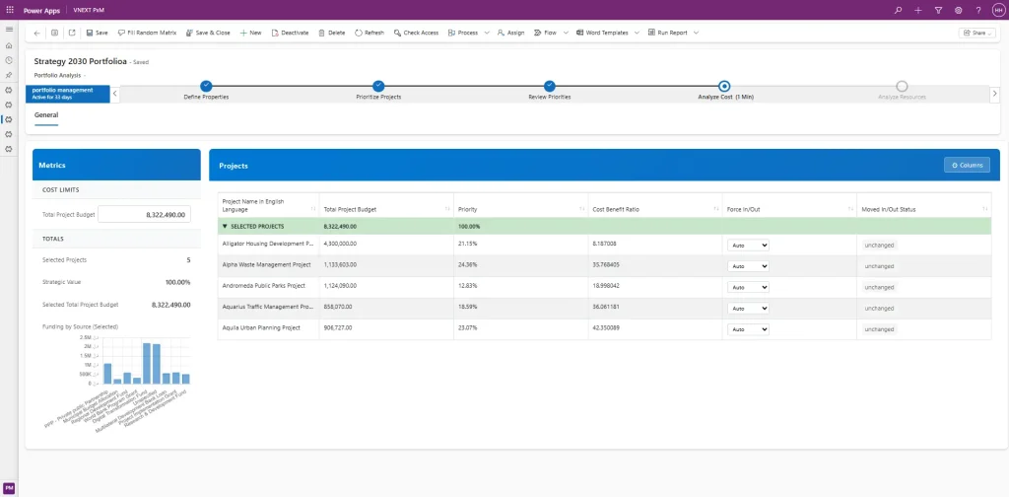The height and width of the screenshot is (497, 1009).
Task: Select the Analyze Resources stage circle
Action: (902, 87)
